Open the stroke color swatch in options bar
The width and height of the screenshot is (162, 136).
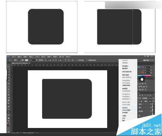click(27, 60)
